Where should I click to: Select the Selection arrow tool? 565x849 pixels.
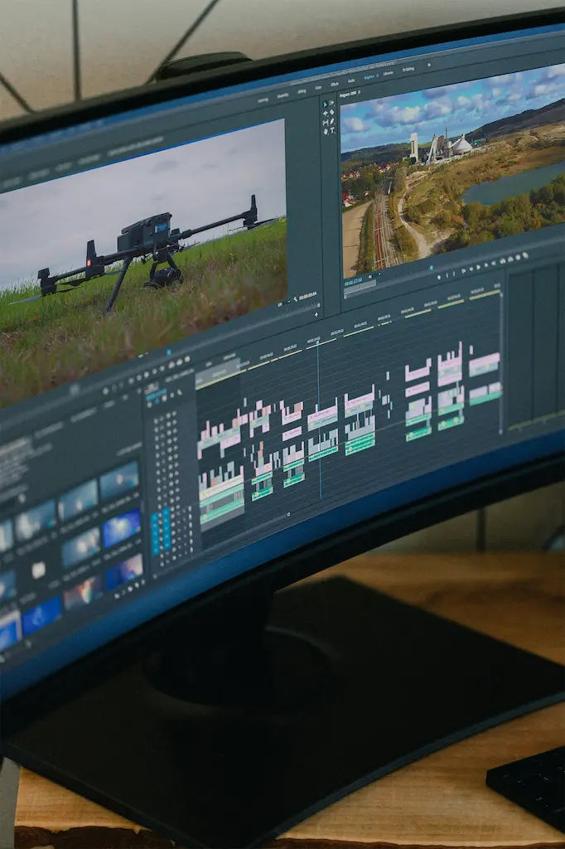(x=326, y=104)
